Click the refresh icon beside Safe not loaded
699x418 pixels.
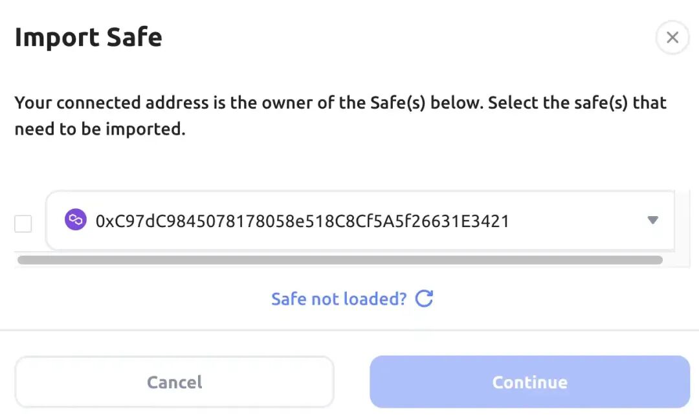[x=424, y=298]
